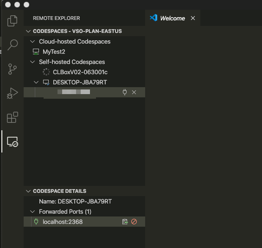Switch to the Welcome tab
The image size is (262, 248).
point(173,18)
